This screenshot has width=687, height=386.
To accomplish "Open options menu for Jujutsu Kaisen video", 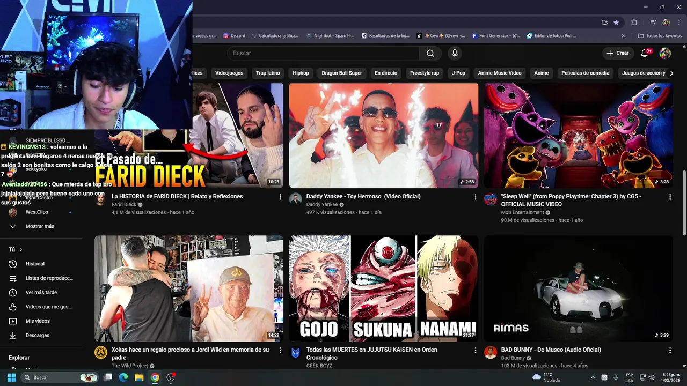I will pyautogui.click(x=475, y=350).
